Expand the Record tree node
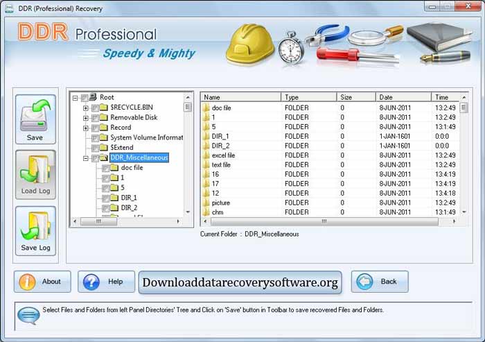The height and width of the screenshot is (342, 485). click(x=86, y=128)
